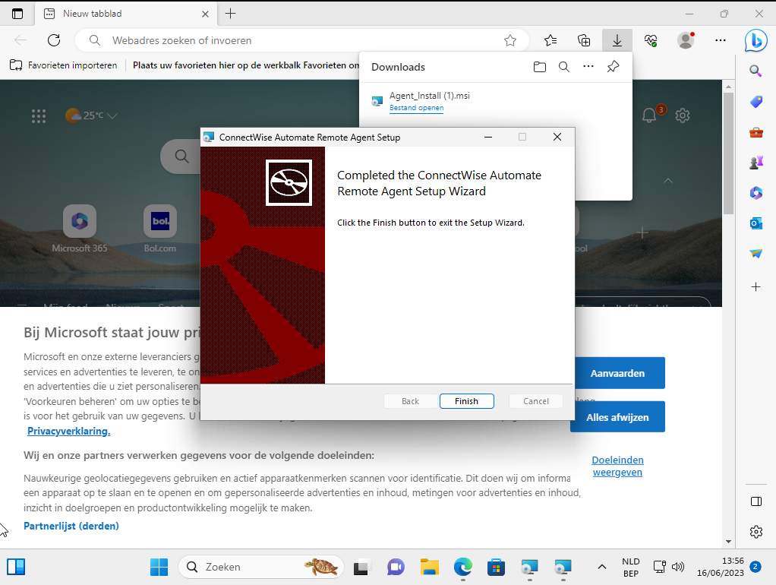Click the sidebar Search icon
The width and height of the screenshot is (776, 585).
(x=755, y=71)
